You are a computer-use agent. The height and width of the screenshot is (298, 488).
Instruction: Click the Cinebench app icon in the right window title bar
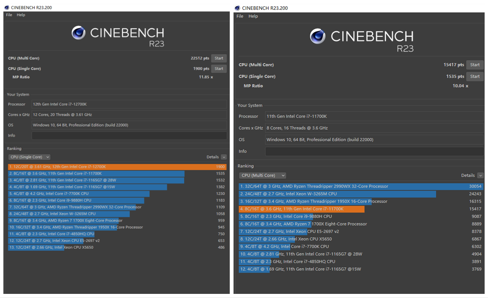pos(237,8)
